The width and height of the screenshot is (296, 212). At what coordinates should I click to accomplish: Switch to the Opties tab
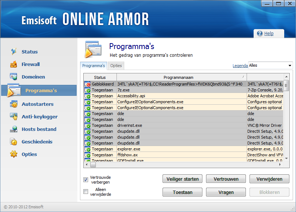coord(116,66)
